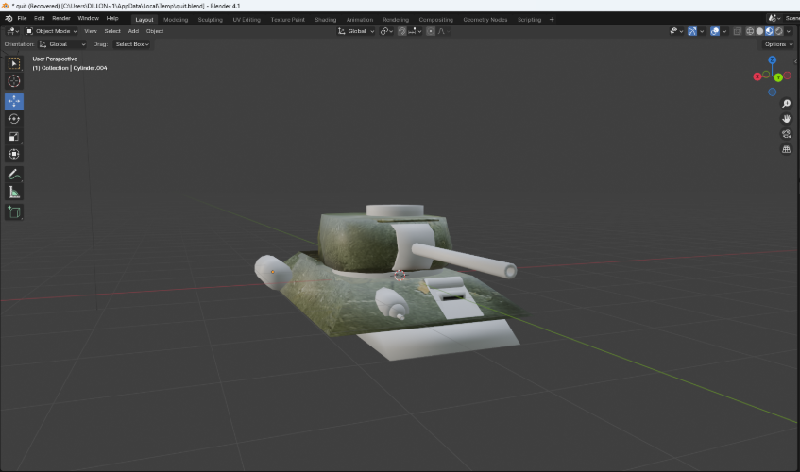Screen dimensions: 800x472
Task: Switch to wireframe viewport shading
Action: coord(750,31)
